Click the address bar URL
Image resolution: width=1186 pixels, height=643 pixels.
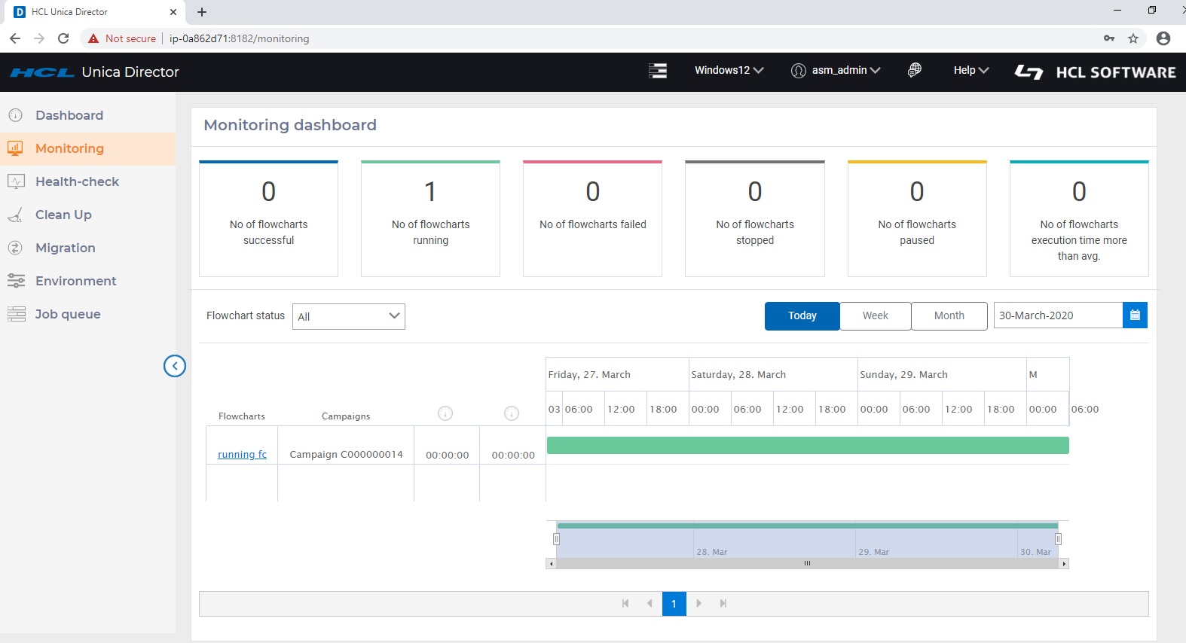239,38
